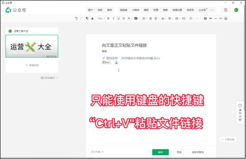Click the article settings pill button
Screen dimensions: 246x159
(228, 140)
